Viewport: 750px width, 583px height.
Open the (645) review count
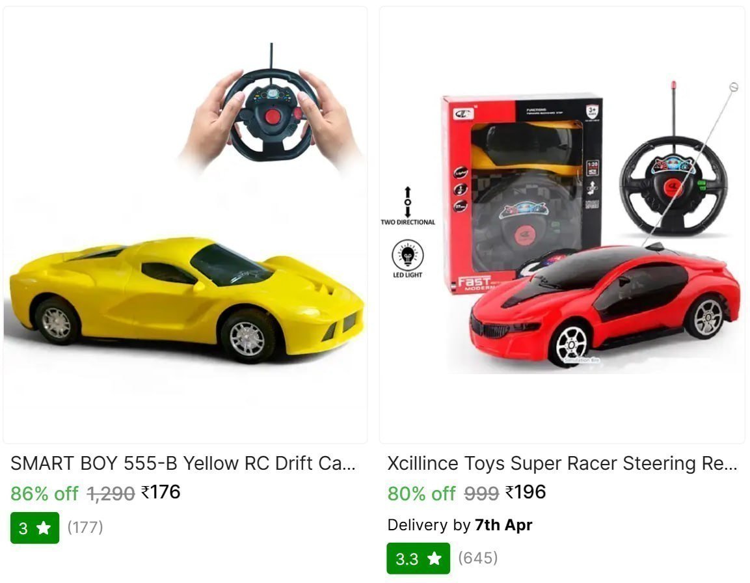point(478,558)
